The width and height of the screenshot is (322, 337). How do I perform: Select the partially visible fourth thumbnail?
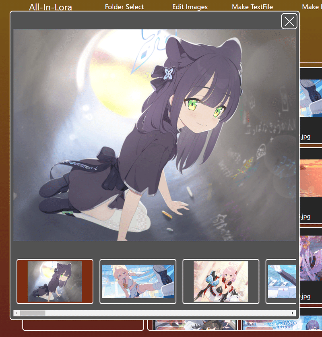point(281,281)
